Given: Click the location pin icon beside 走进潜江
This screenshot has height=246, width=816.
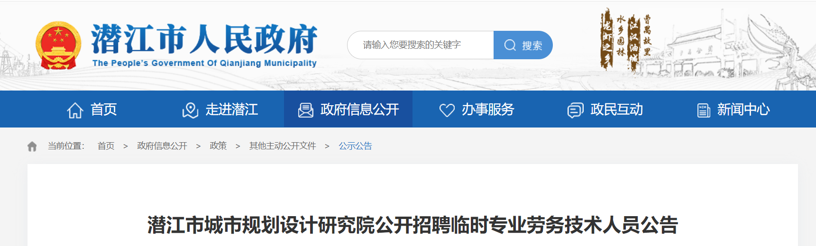Looking at the screenshot, I should 190,110.
